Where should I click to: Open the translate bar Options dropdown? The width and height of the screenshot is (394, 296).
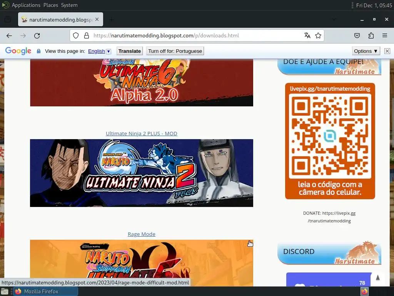(366, 51)
